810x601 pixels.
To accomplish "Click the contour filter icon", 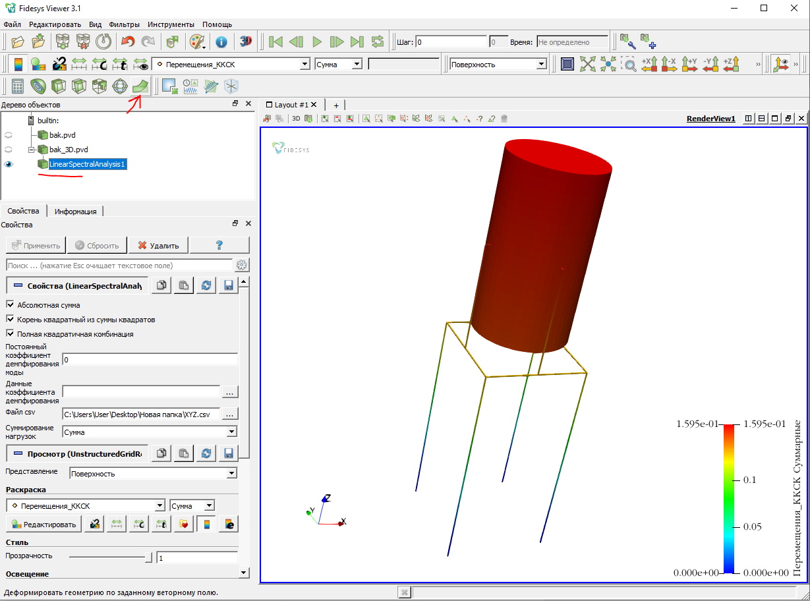I will (x=38, y=86).
